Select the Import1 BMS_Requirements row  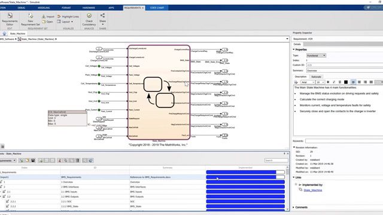(143, 177)
